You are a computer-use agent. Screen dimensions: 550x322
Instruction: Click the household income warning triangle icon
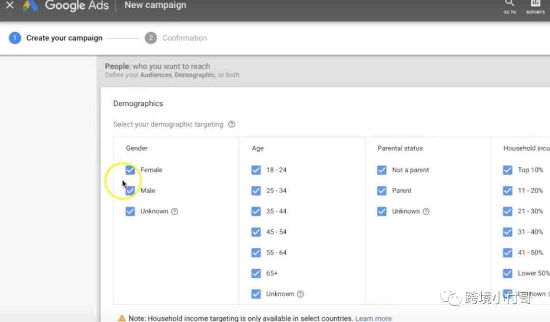point(122,318)
